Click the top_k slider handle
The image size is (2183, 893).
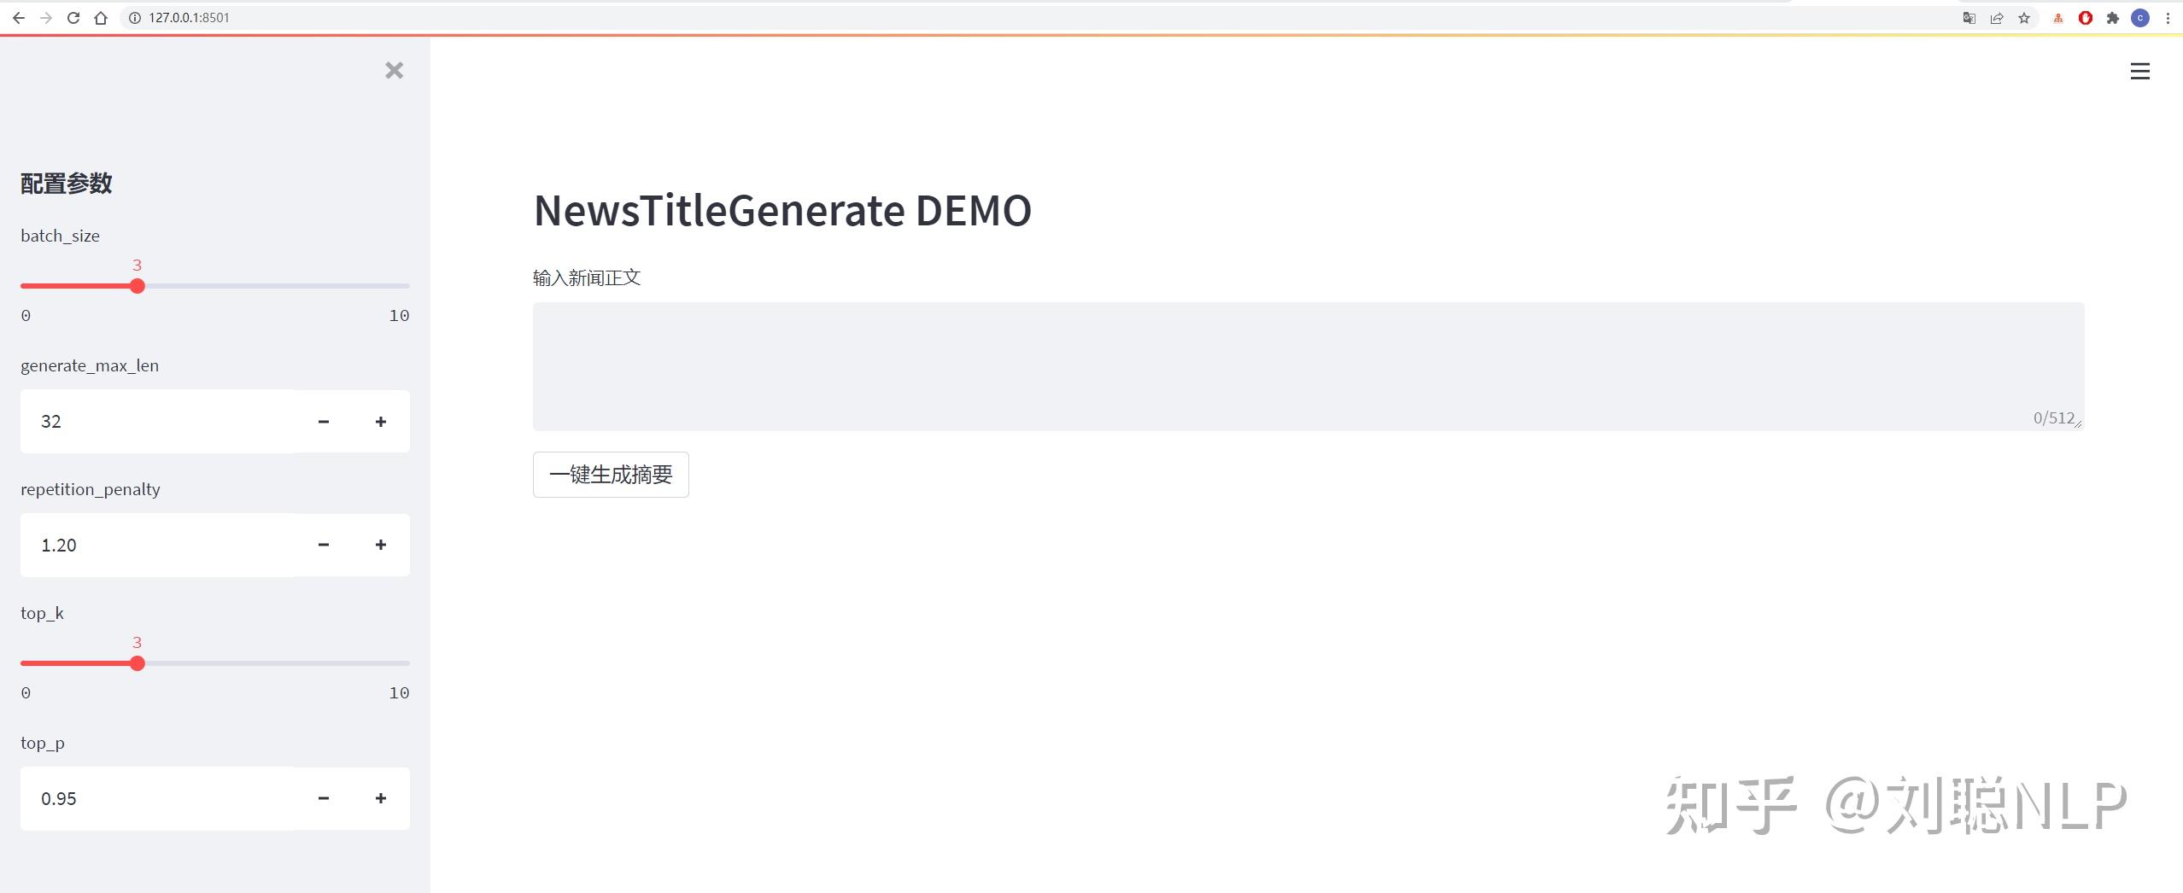point(138,663)
